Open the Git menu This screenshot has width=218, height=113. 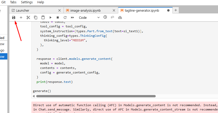4,2
